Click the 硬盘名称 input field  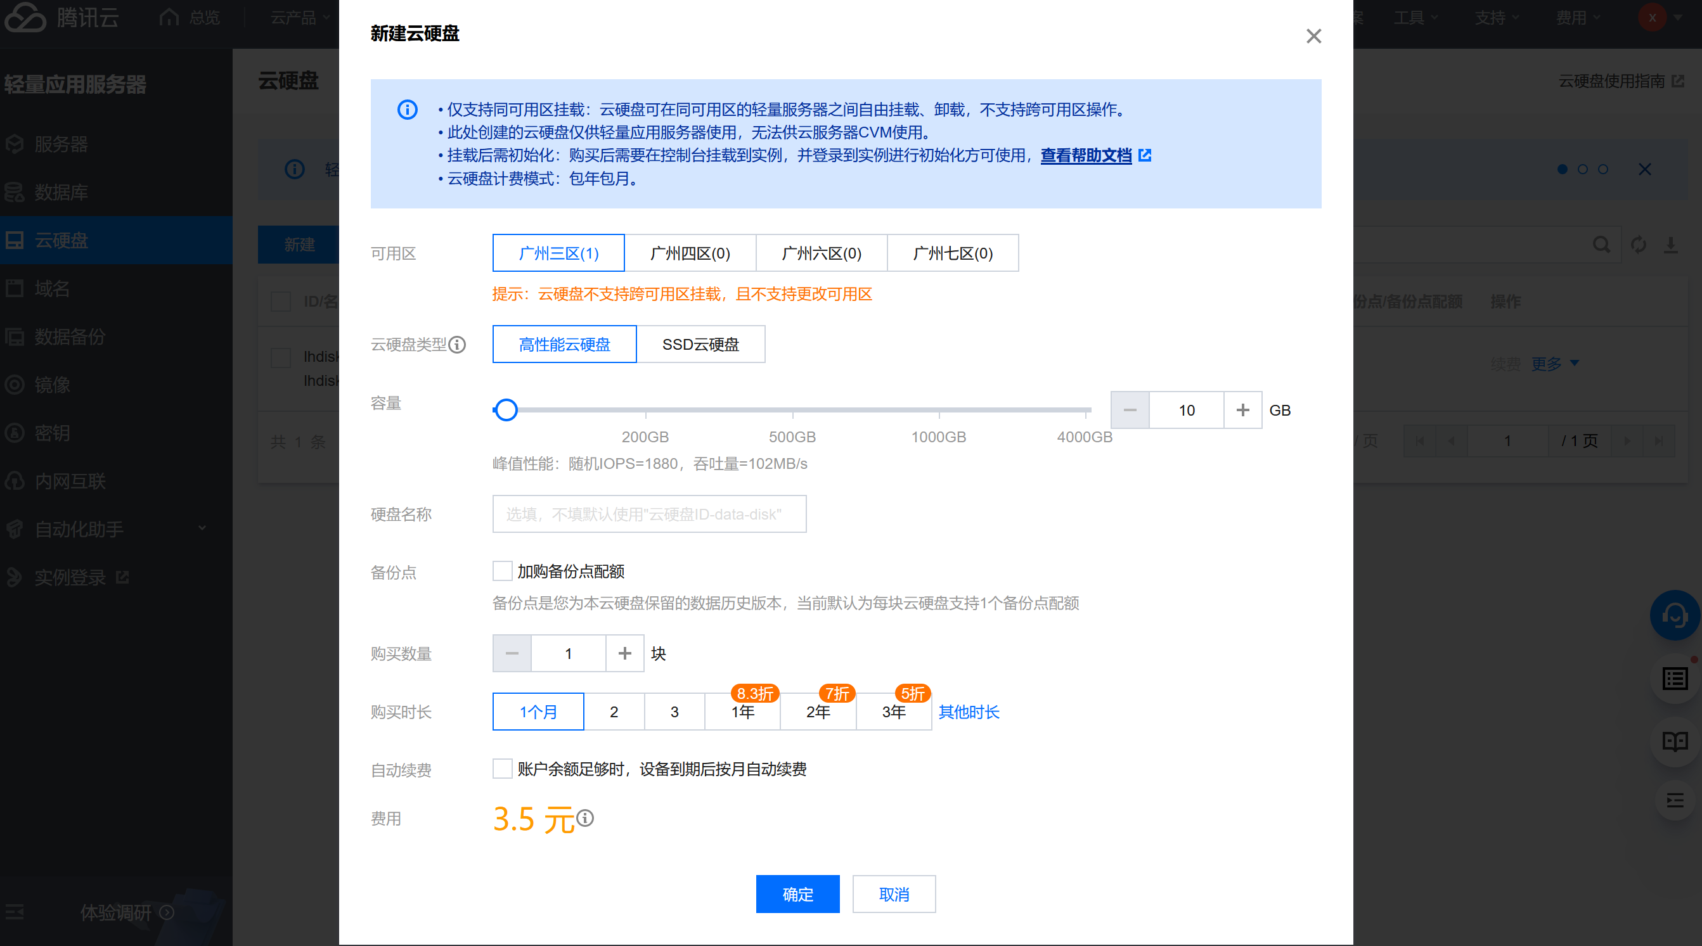point(650,514)
